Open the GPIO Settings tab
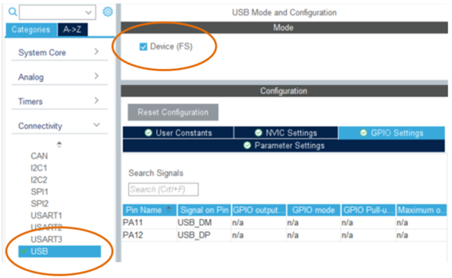The height and width of the screenshot is (278, 452). 392,132
